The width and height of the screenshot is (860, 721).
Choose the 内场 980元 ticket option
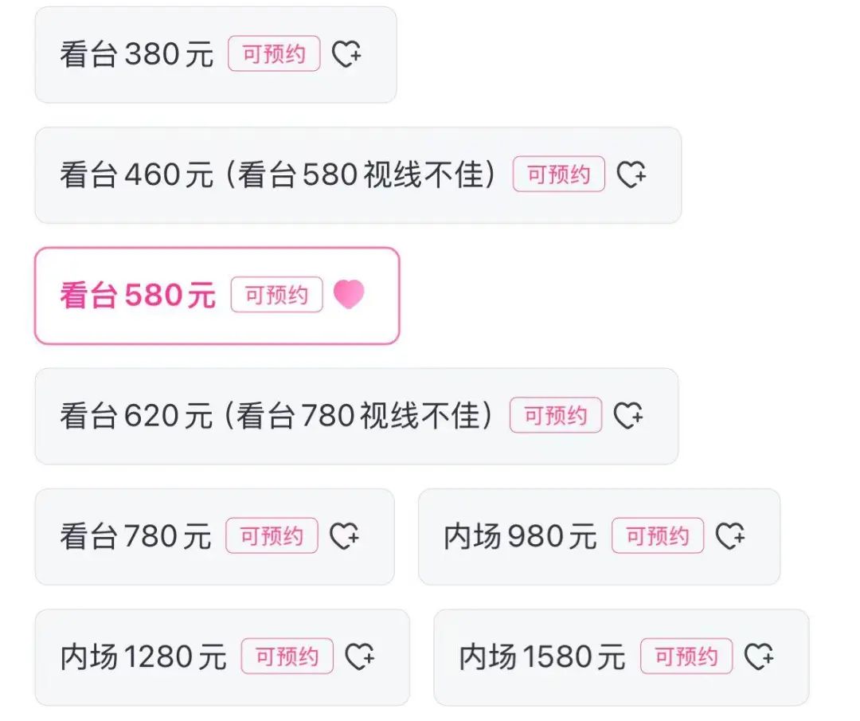click(600, 537)
